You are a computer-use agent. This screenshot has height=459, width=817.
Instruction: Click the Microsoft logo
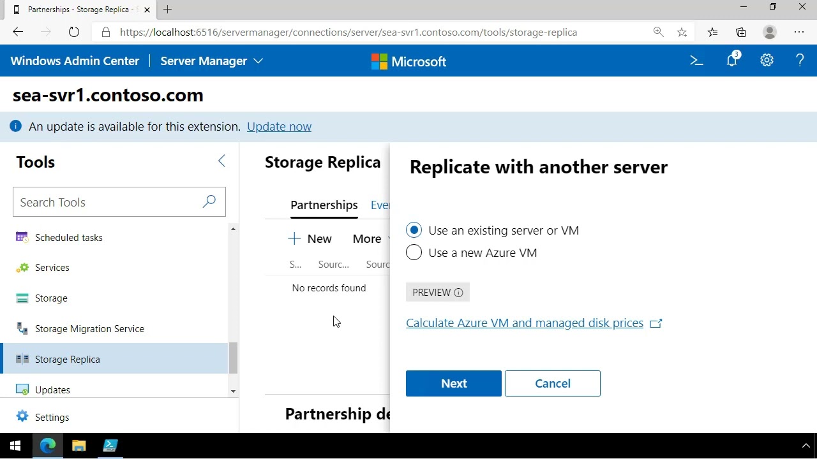pos(408,61)
